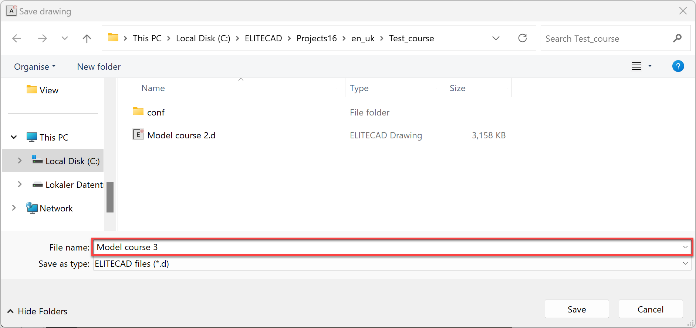Screen dimensions: 696x328
Task: Click the Forward navigation arrow
Action: pos(43,38)
